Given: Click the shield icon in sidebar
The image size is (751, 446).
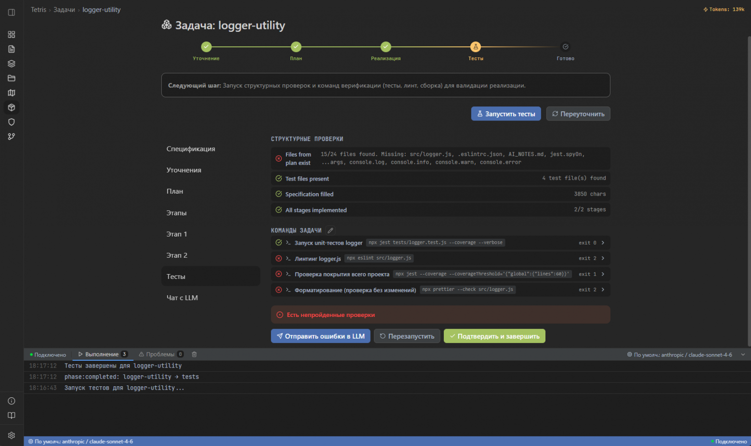Looking at the screenshot, I should coord(12,122).
